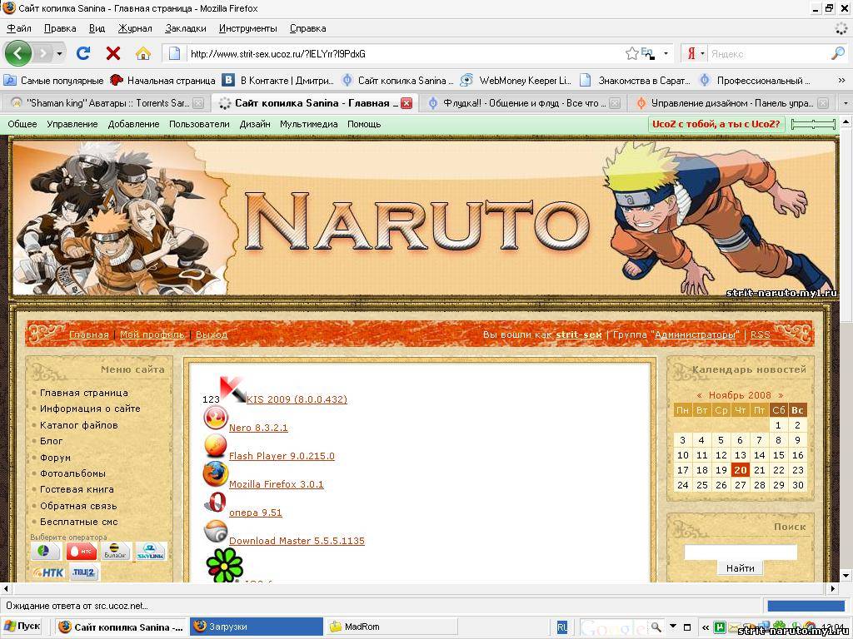The width and height of the screenshot is (853, 639).
Task: Click the Nero 8.3.2.1 flame icon
Action: [x=216, y=418]
